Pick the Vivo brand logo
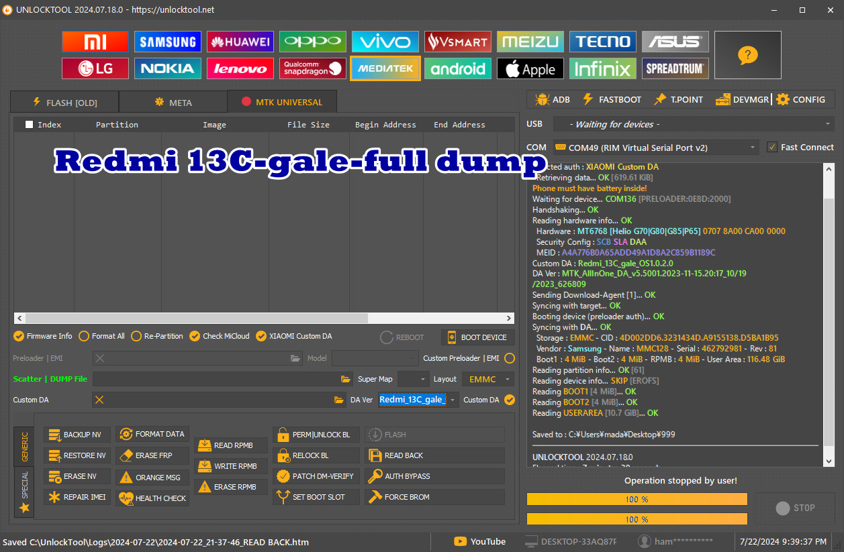This screenshot has width=844, height=552. pos(385,42)
